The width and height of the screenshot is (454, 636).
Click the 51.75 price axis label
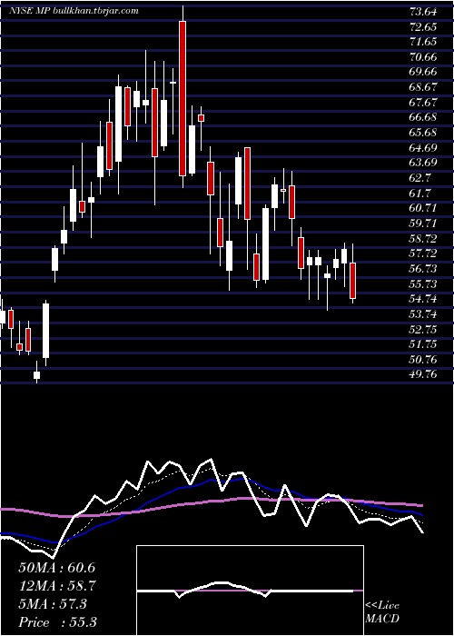pos(423,344)
